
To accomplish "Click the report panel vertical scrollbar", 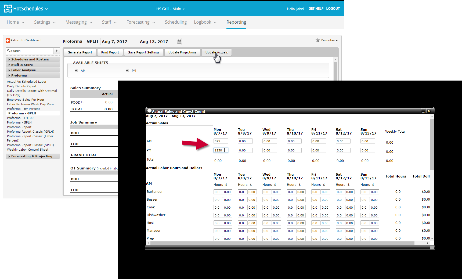I will [x=335, y=71].
